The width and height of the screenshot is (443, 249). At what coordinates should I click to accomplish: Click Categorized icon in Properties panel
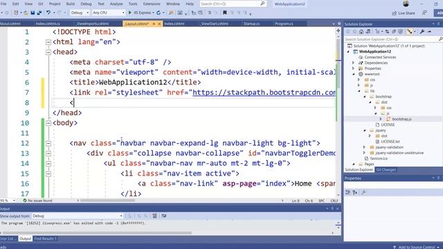(x=347, y=192)
